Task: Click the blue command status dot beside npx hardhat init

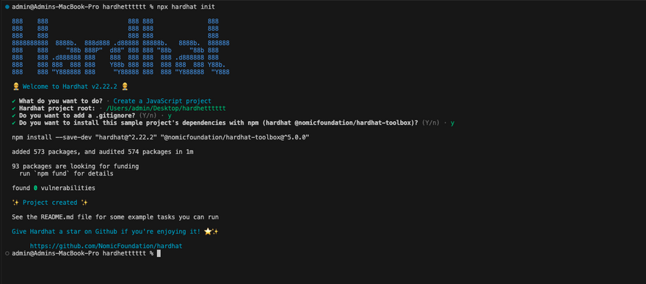Action: (7, 7)
